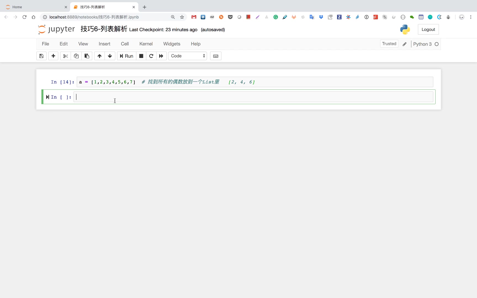
Task: Click the save and checkpoint icon
Action: [41, 56]
